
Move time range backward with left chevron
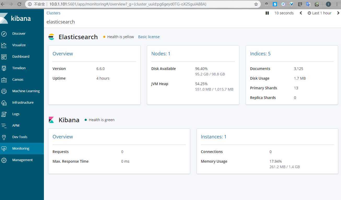(301, 13)
